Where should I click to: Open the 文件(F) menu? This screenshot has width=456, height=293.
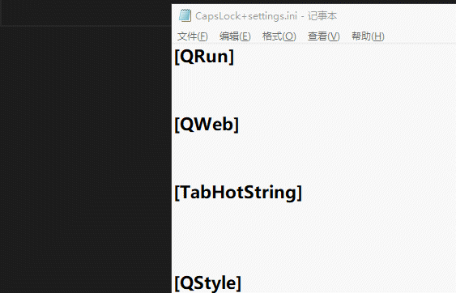point(193,36)
